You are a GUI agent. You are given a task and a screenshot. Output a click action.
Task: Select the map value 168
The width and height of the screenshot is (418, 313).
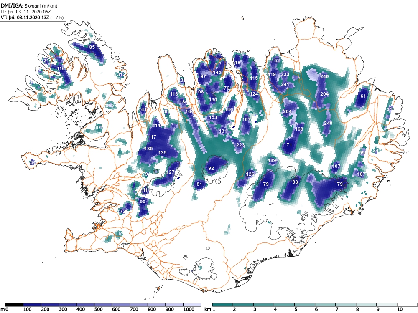pyautogui.click(x=299, y=129)
